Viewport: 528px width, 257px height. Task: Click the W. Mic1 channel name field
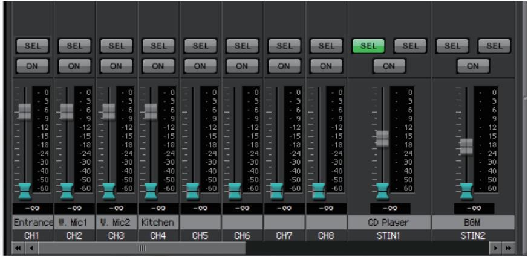tap(74, 223)
